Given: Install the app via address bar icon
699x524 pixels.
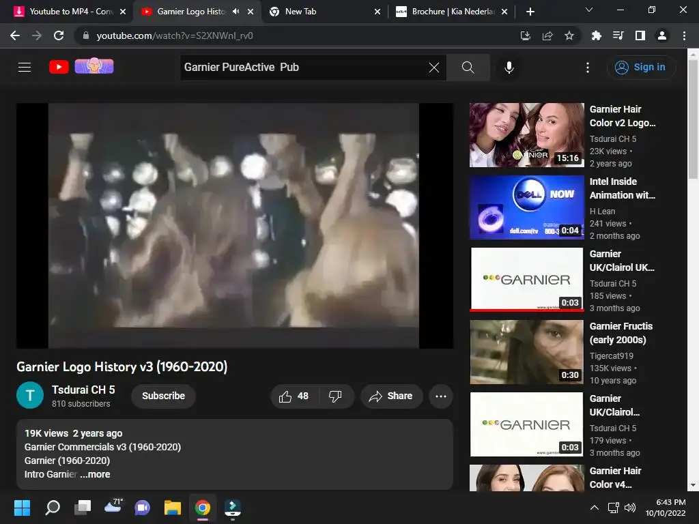Looking at the screenshot, I should pos(526,35).
